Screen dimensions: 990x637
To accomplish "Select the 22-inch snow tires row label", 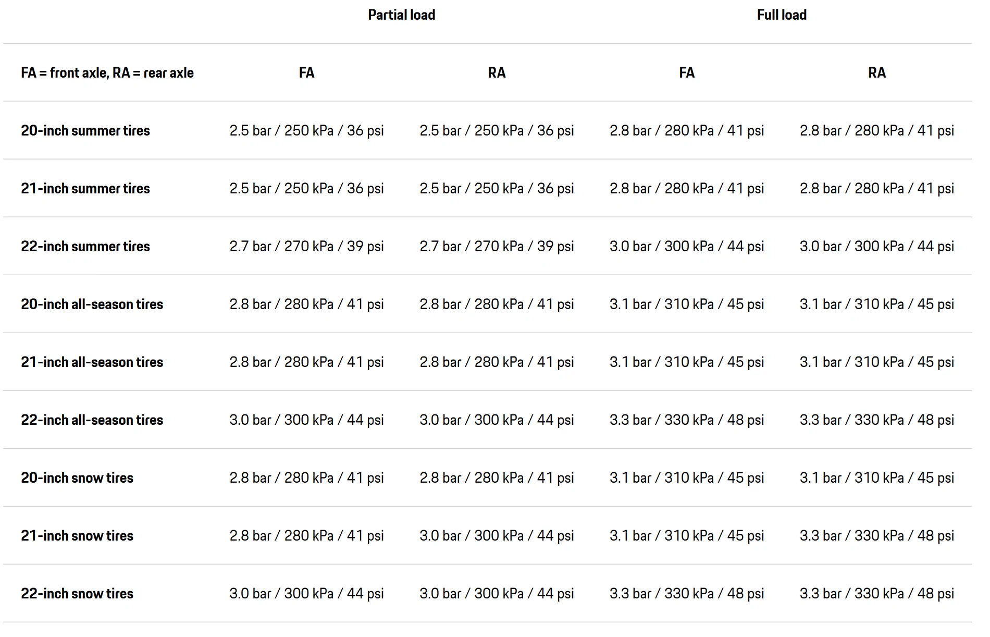I will click(77, 594).
